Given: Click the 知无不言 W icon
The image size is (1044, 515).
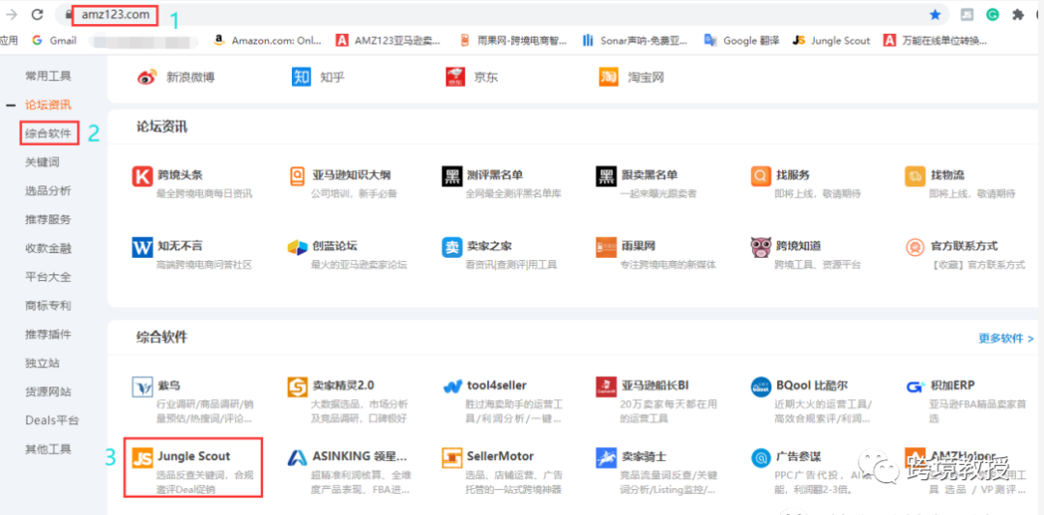Looking at the screenshot, I should (x=142, y=247).
